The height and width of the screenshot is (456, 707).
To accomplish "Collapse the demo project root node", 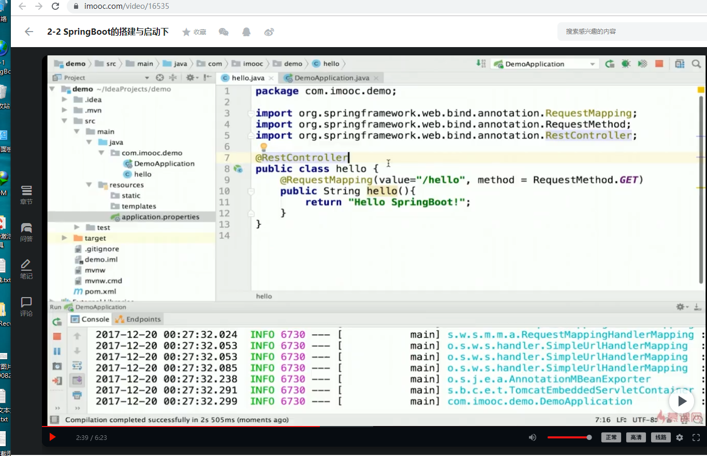I will (52, 89).
